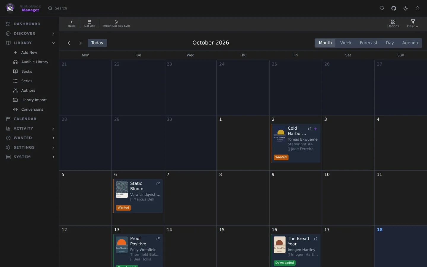This screenshot has width=427, height=267.
Task: Expand the Wanted menu
Action: pos(30,138)
